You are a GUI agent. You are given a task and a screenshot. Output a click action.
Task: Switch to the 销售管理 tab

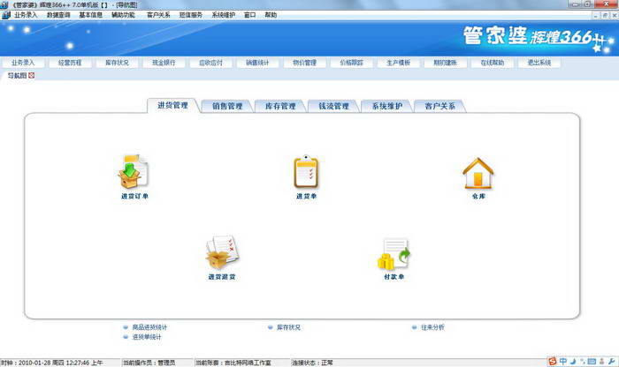coord(227,107)
